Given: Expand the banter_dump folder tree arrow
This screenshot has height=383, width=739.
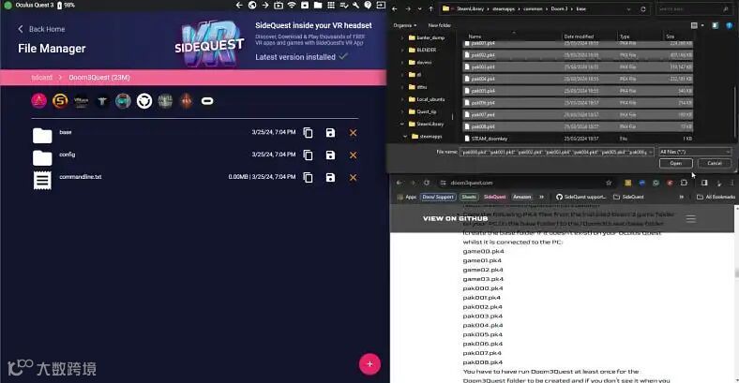Looking at the screenshot, I should (402, 37).
